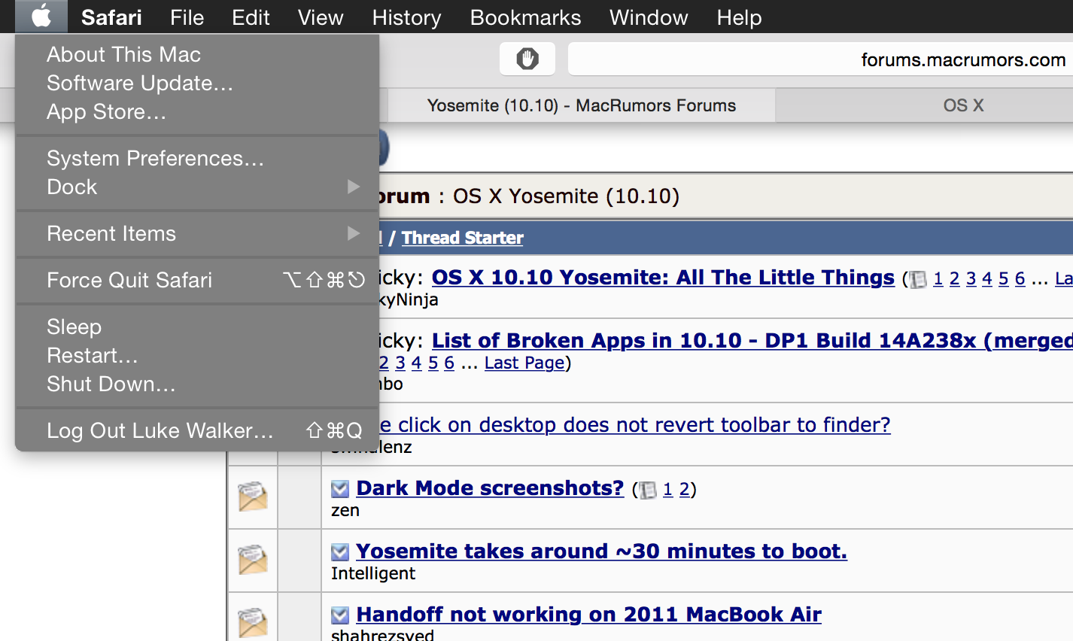Go to page 5 of Broken Apps thread

433,363
